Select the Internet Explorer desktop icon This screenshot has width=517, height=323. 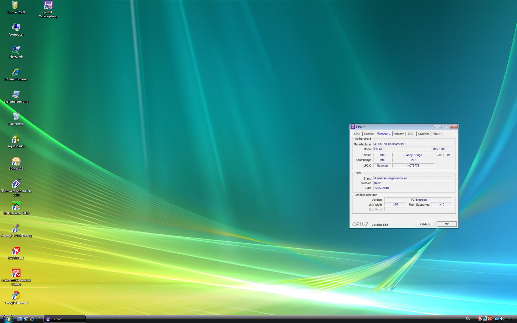point(16,75)
